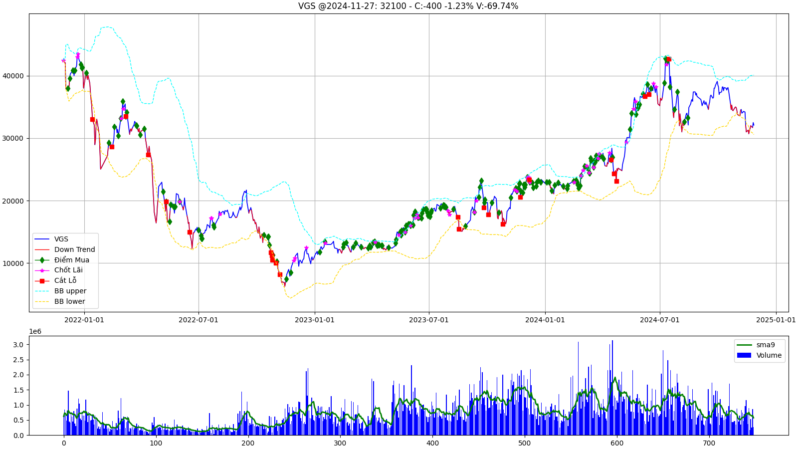
Task: Select the BB lower legend entry
Action: [60, 301]
